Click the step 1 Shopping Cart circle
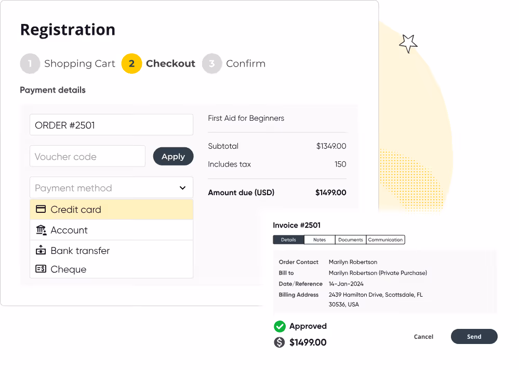Screen dimensions: 519x370 pyautogui.click(x=30, y=63)
